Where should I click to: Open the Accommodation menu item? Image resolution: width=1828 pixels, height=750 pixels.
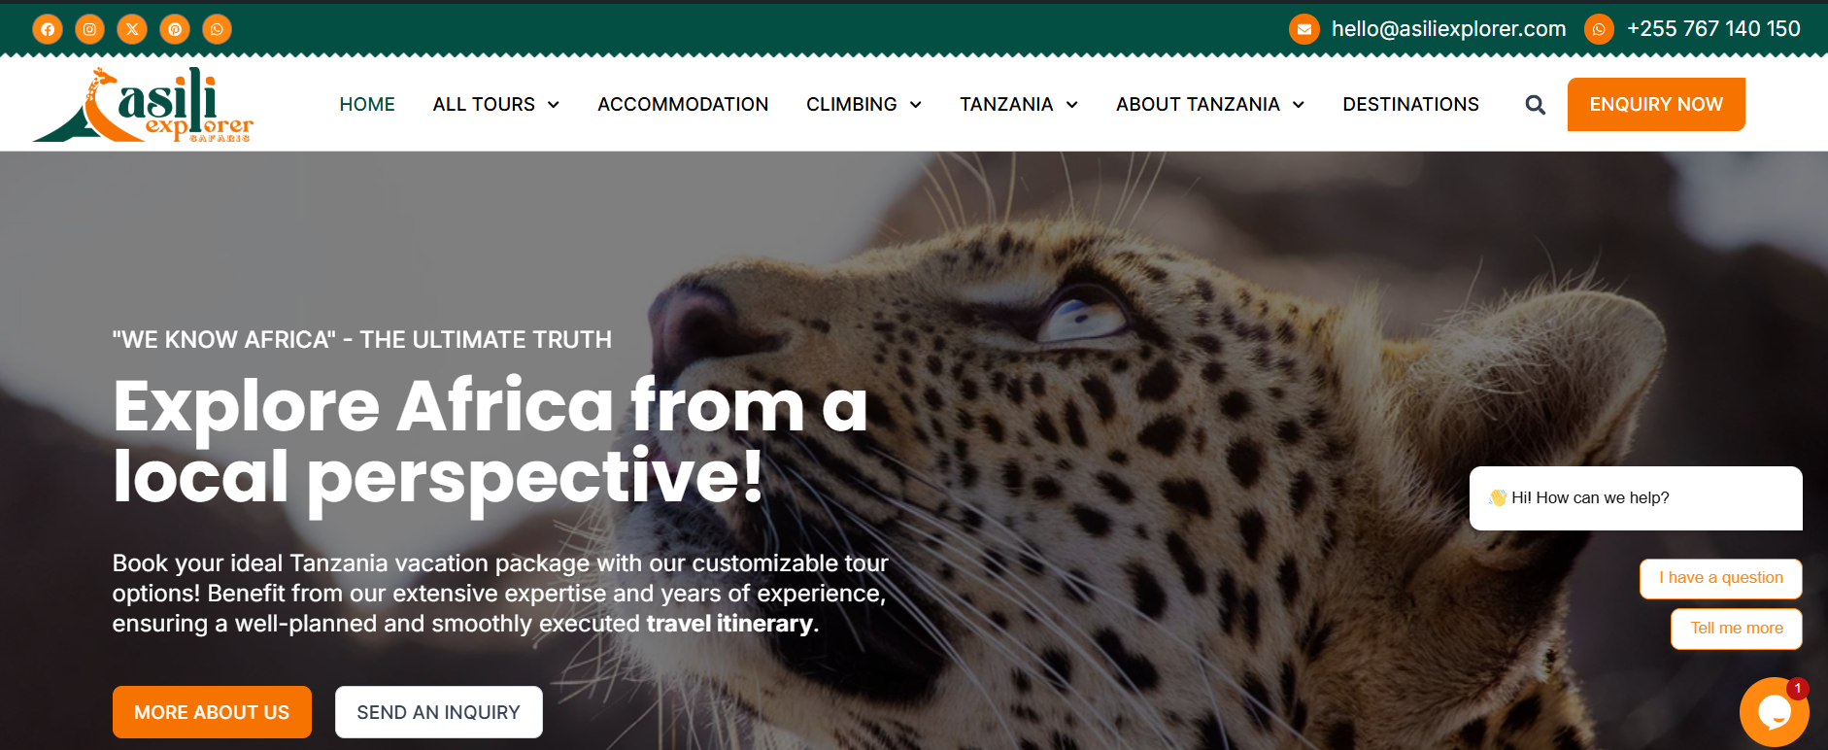(x=683, y=104)
